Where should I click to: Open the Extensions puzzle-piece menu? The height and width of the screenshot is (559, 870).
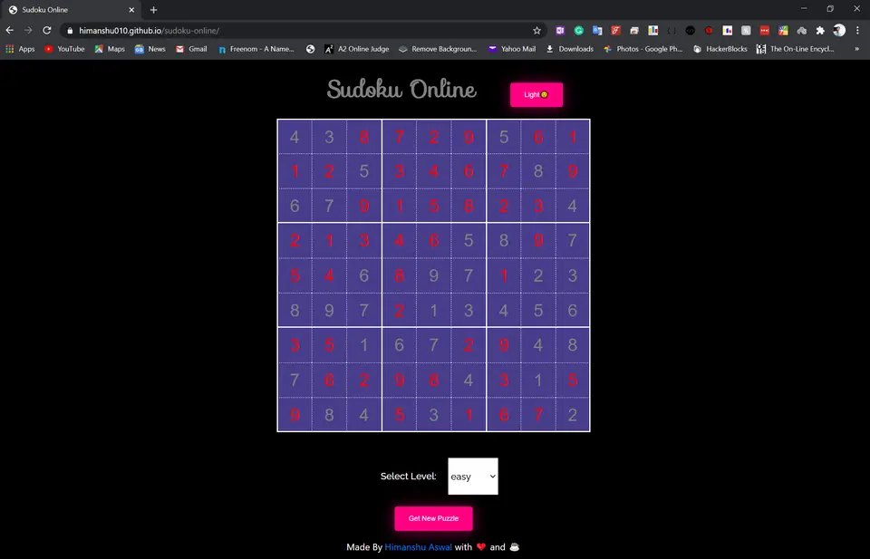[x=820, y=31]
